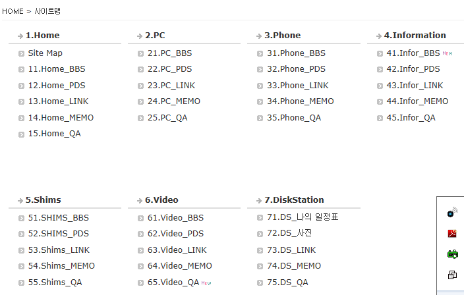Click the overlapping windows tray icon
The image size is (464, 295).
452,275
